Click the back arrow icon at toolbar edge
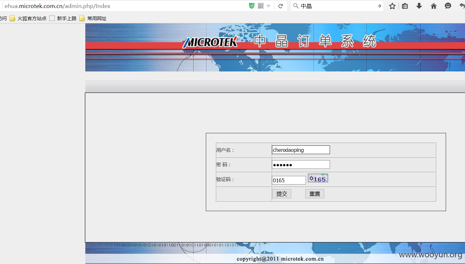 tap(462, 6)
